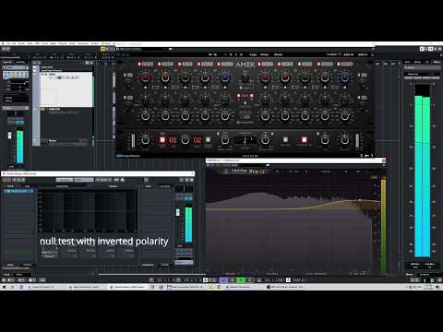443x332 pixels.
Task: Click the red 02 display on AMEK
Action: pyautogui.click(x=198, y=140)
